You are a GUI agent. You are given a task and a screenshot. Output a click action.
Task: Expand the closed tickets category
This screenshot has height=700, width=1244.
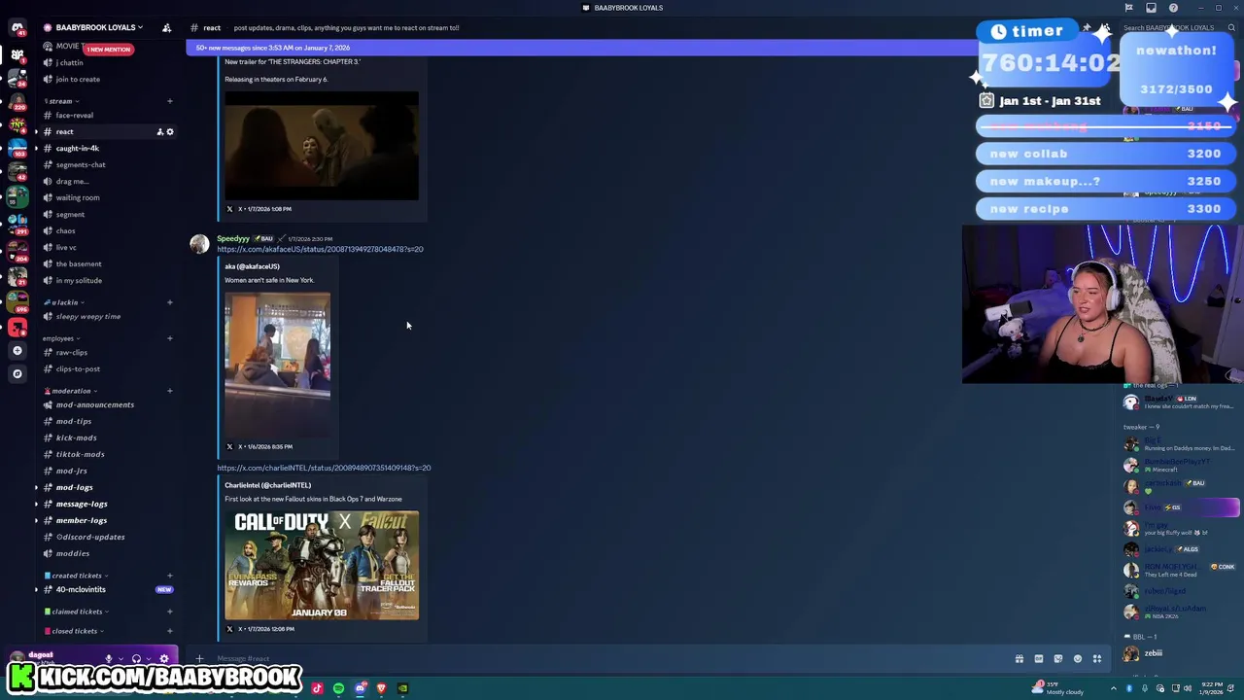point(74,631)
